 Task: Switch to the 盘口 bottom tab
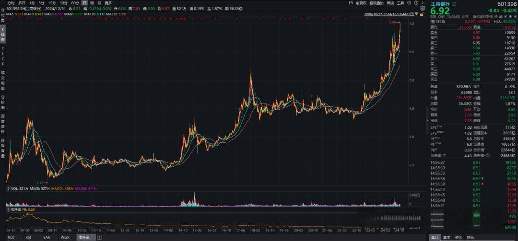(435, 237)
